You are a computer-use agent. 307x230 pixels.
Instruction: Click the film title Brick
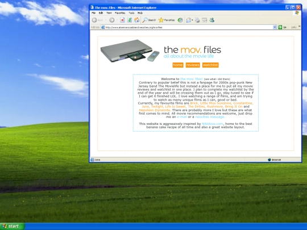(194, 103)
